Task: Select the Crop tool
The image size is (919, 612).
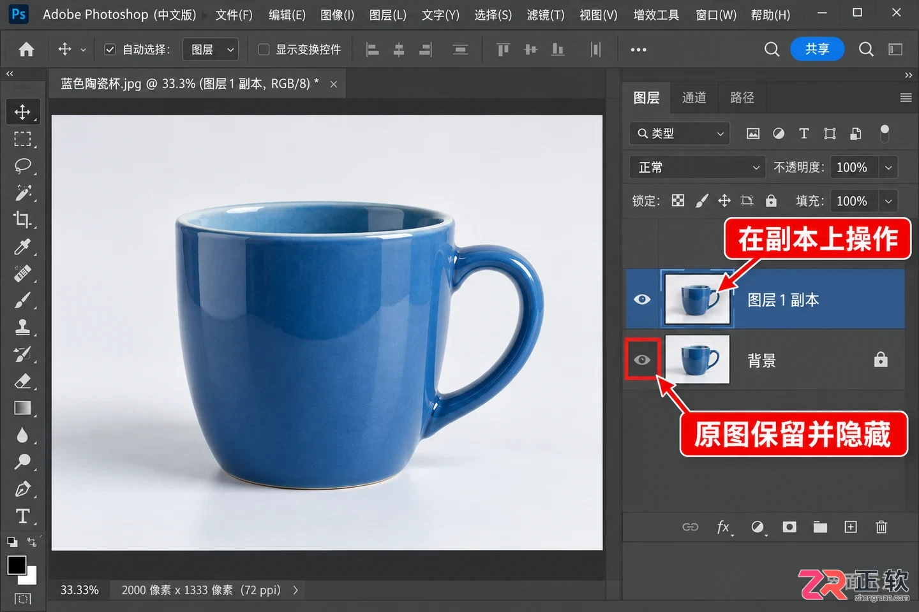Action: (22, 220)
